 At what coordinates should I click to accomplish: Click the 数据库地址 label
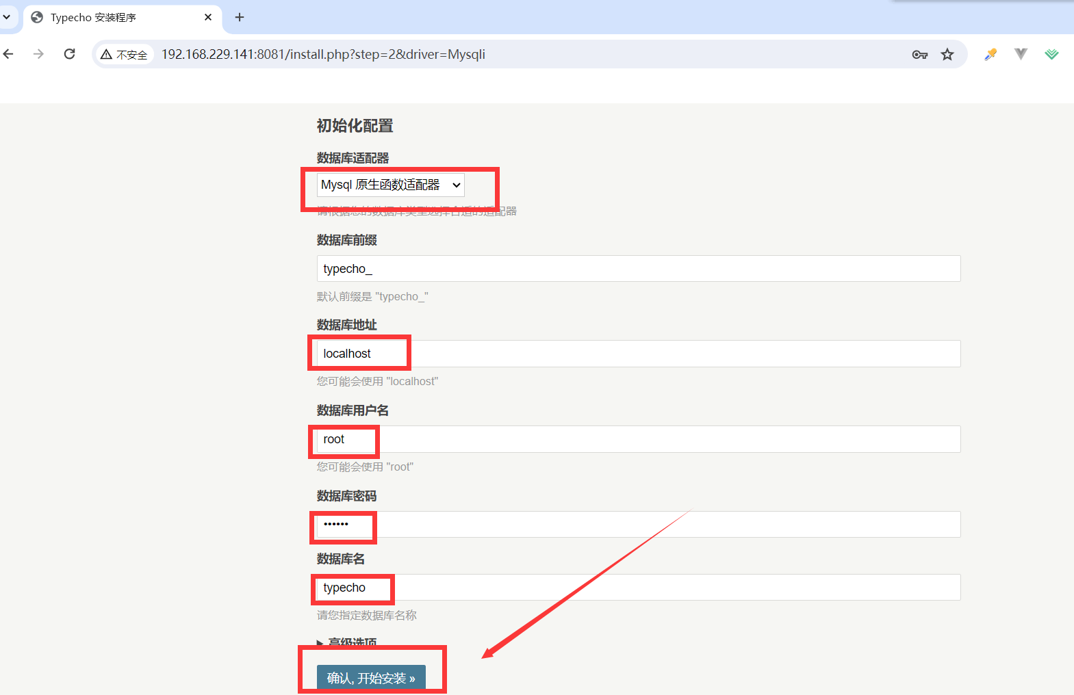click(x=347, y=325)
